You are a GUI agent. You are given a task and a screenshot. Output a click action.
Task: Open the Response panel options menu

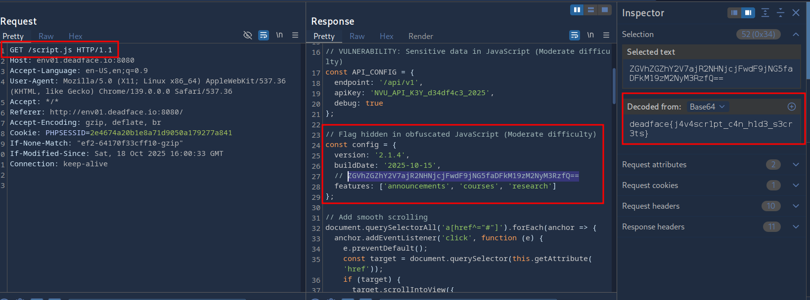coord(606,35)
